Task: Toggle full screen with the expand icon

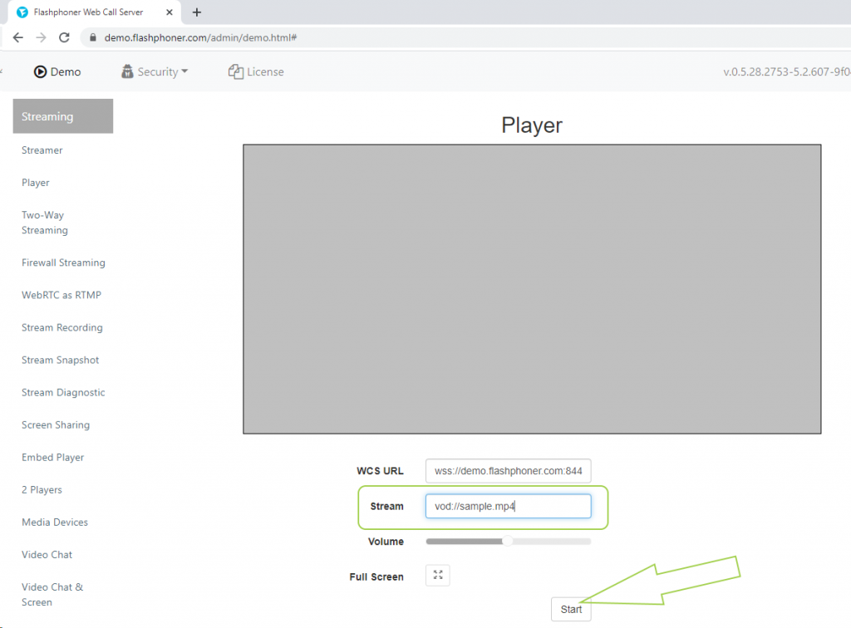Action: point(438,576)
